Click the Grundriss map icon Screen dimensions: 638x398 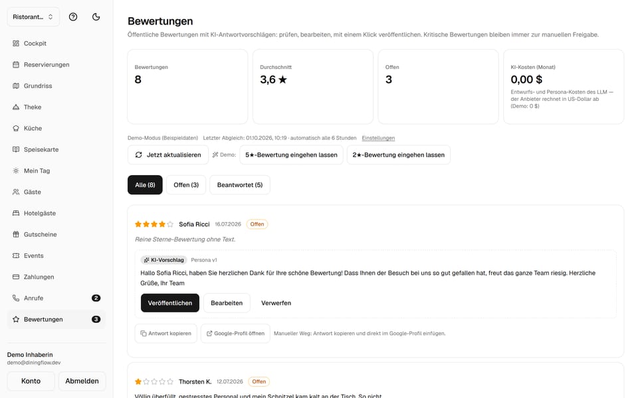[x=16, y=86]
